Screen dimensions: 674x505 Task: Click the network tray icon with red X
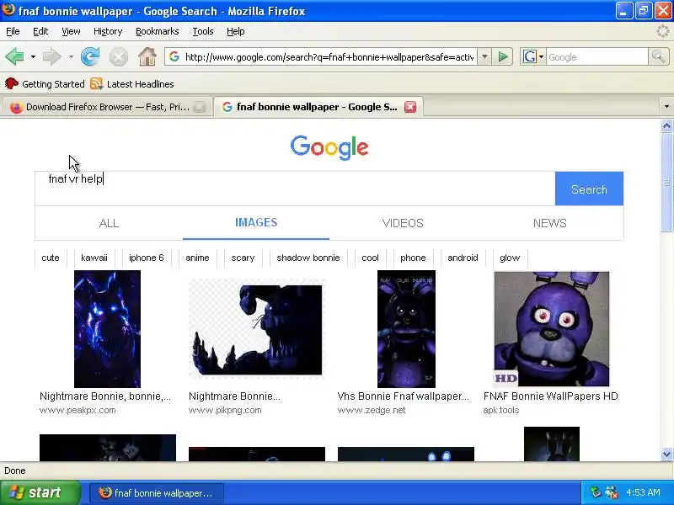(x=612, y=492)
